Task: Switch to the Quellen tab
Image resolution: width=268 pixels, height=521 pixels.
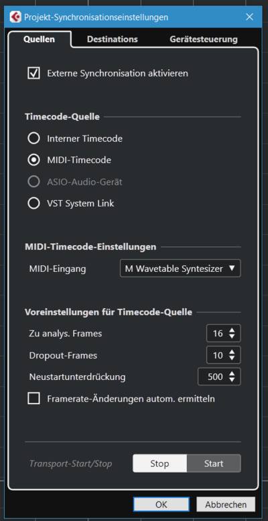Action: pos(40,39)
